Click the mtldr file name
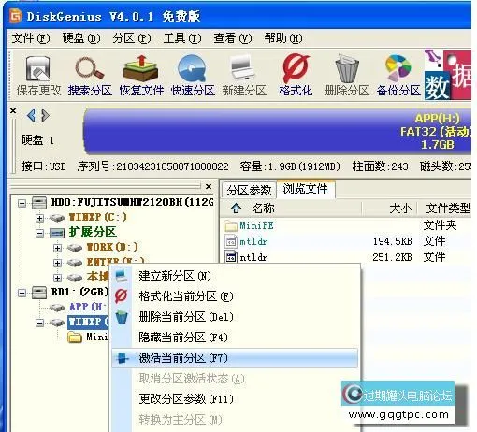 253,242
